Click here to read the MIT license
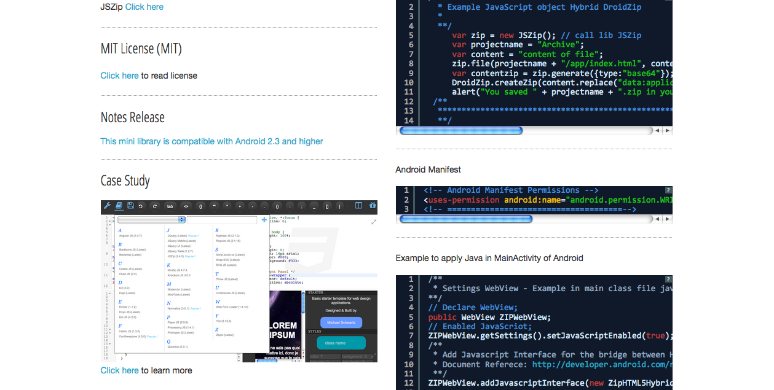Screen dimensions: 774x390 click(x=119, y=75)
